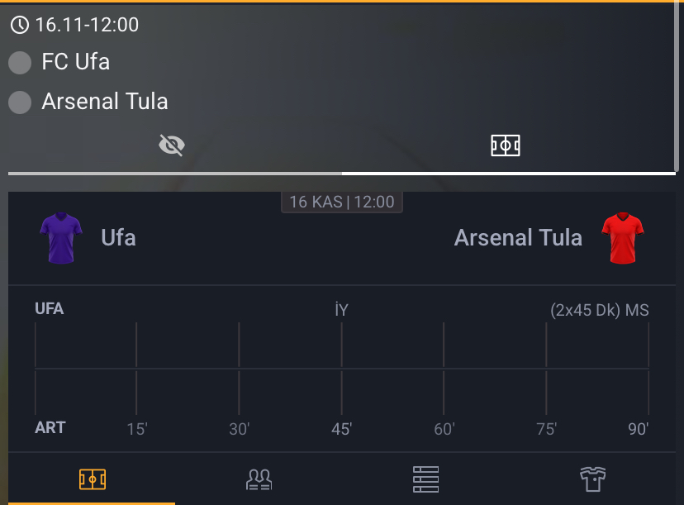Select the circle next to Arsenal Tula
684x505 pixels.
(20, 102)
